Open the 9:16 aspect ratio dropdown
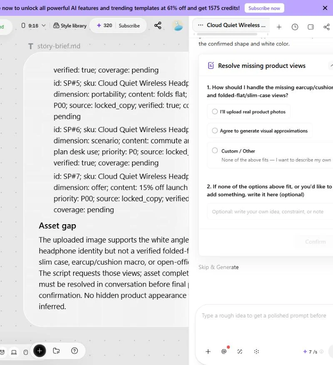Screen dimensions: 333x365 [x=33, y=25]
